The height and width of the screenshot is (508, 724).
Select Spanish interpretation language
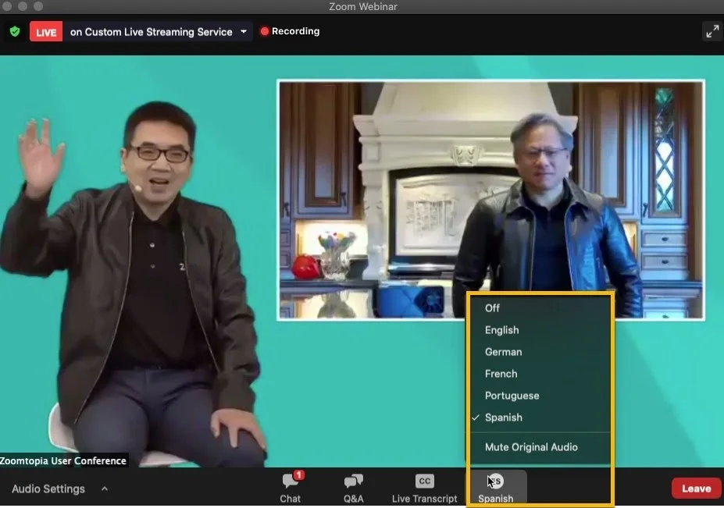tap(504, 417)
